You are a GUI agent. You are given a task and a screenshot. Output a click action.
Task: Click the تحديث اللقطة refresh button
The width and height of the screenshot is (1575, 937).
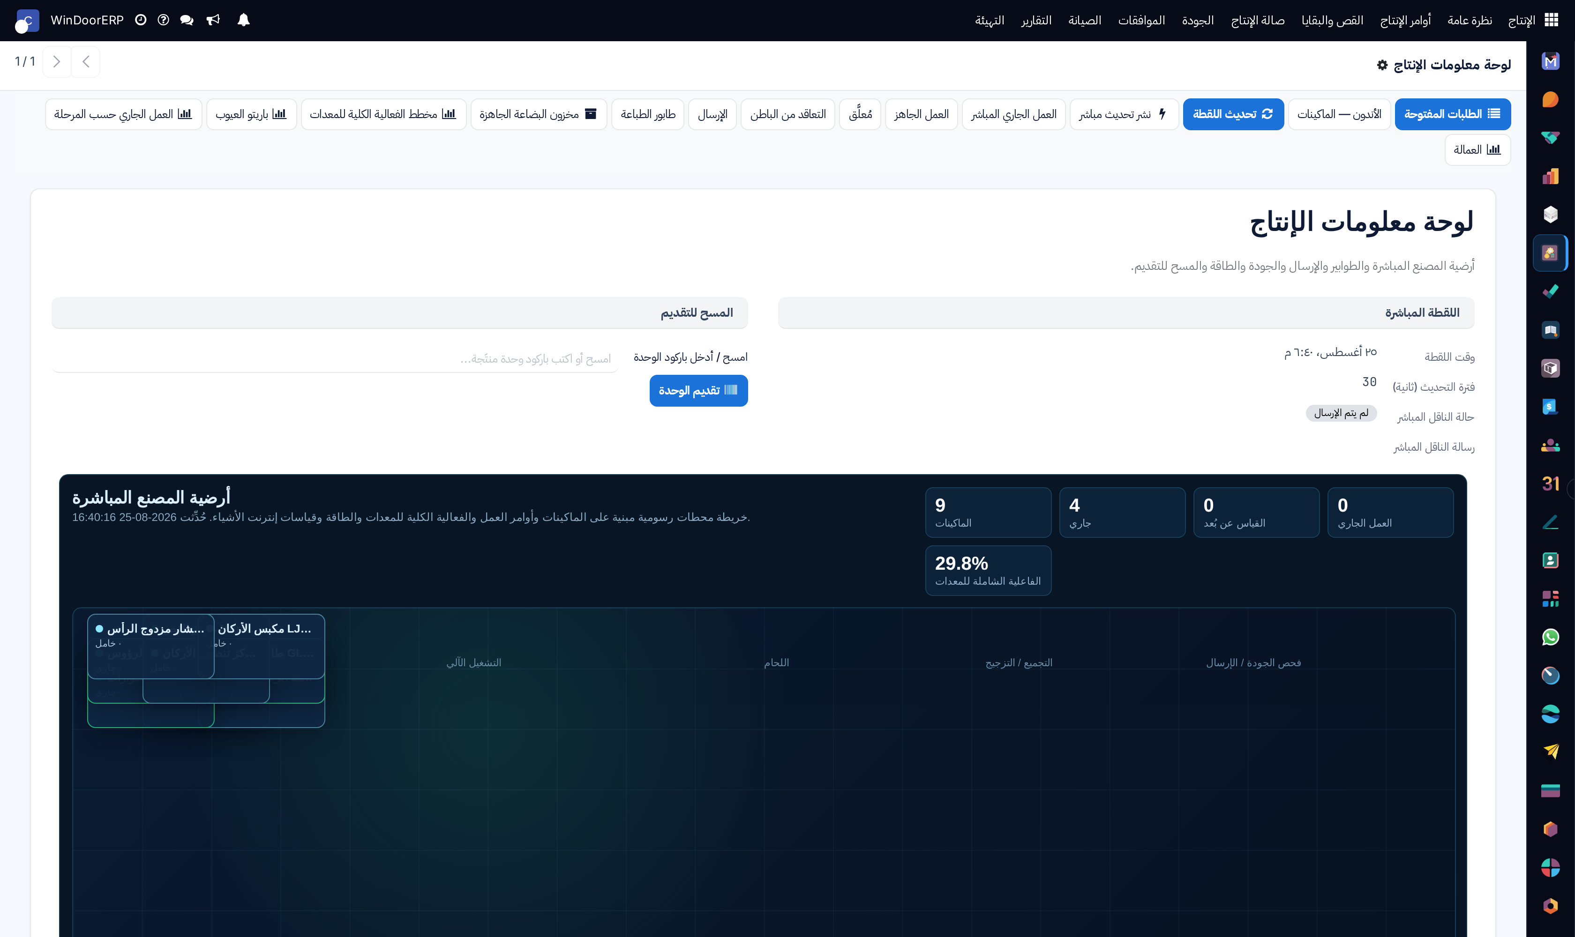[x=1233, y=114]
